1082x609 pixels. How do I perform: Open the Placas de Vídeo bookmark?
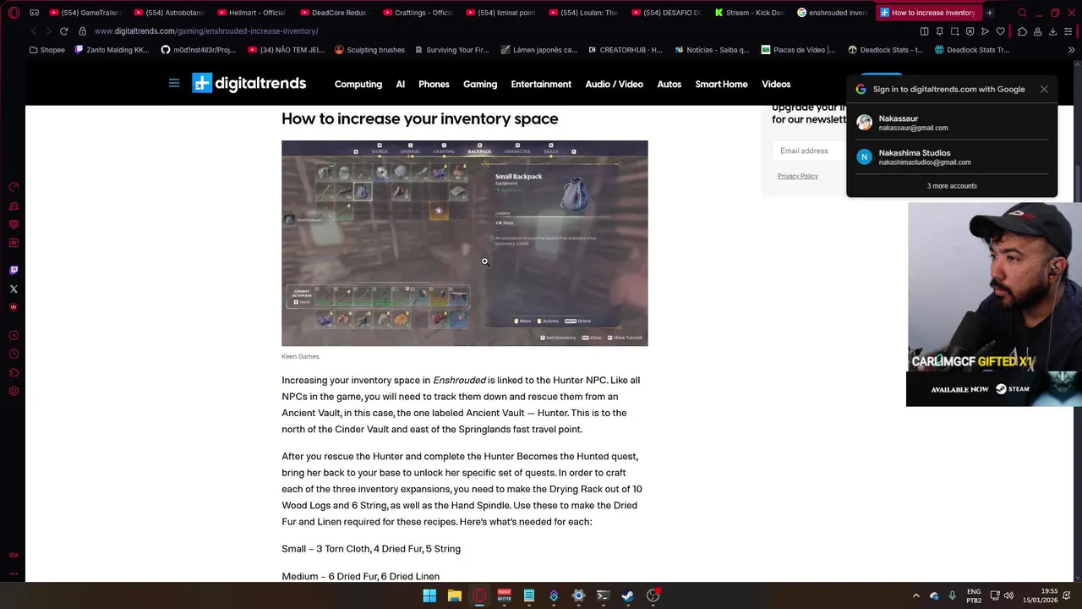click(798, 50)
